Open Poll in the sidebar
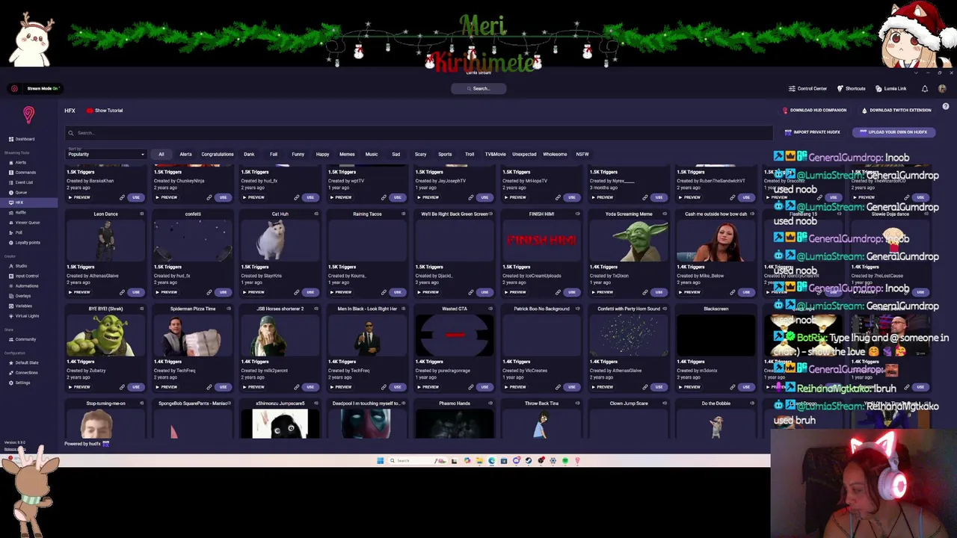 pos(29,232)
